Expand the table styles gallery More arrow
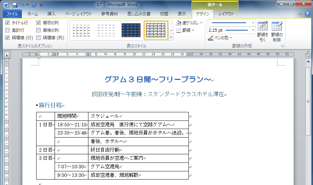Viewport: 313px width, 185px height. (x=171, y=37)
